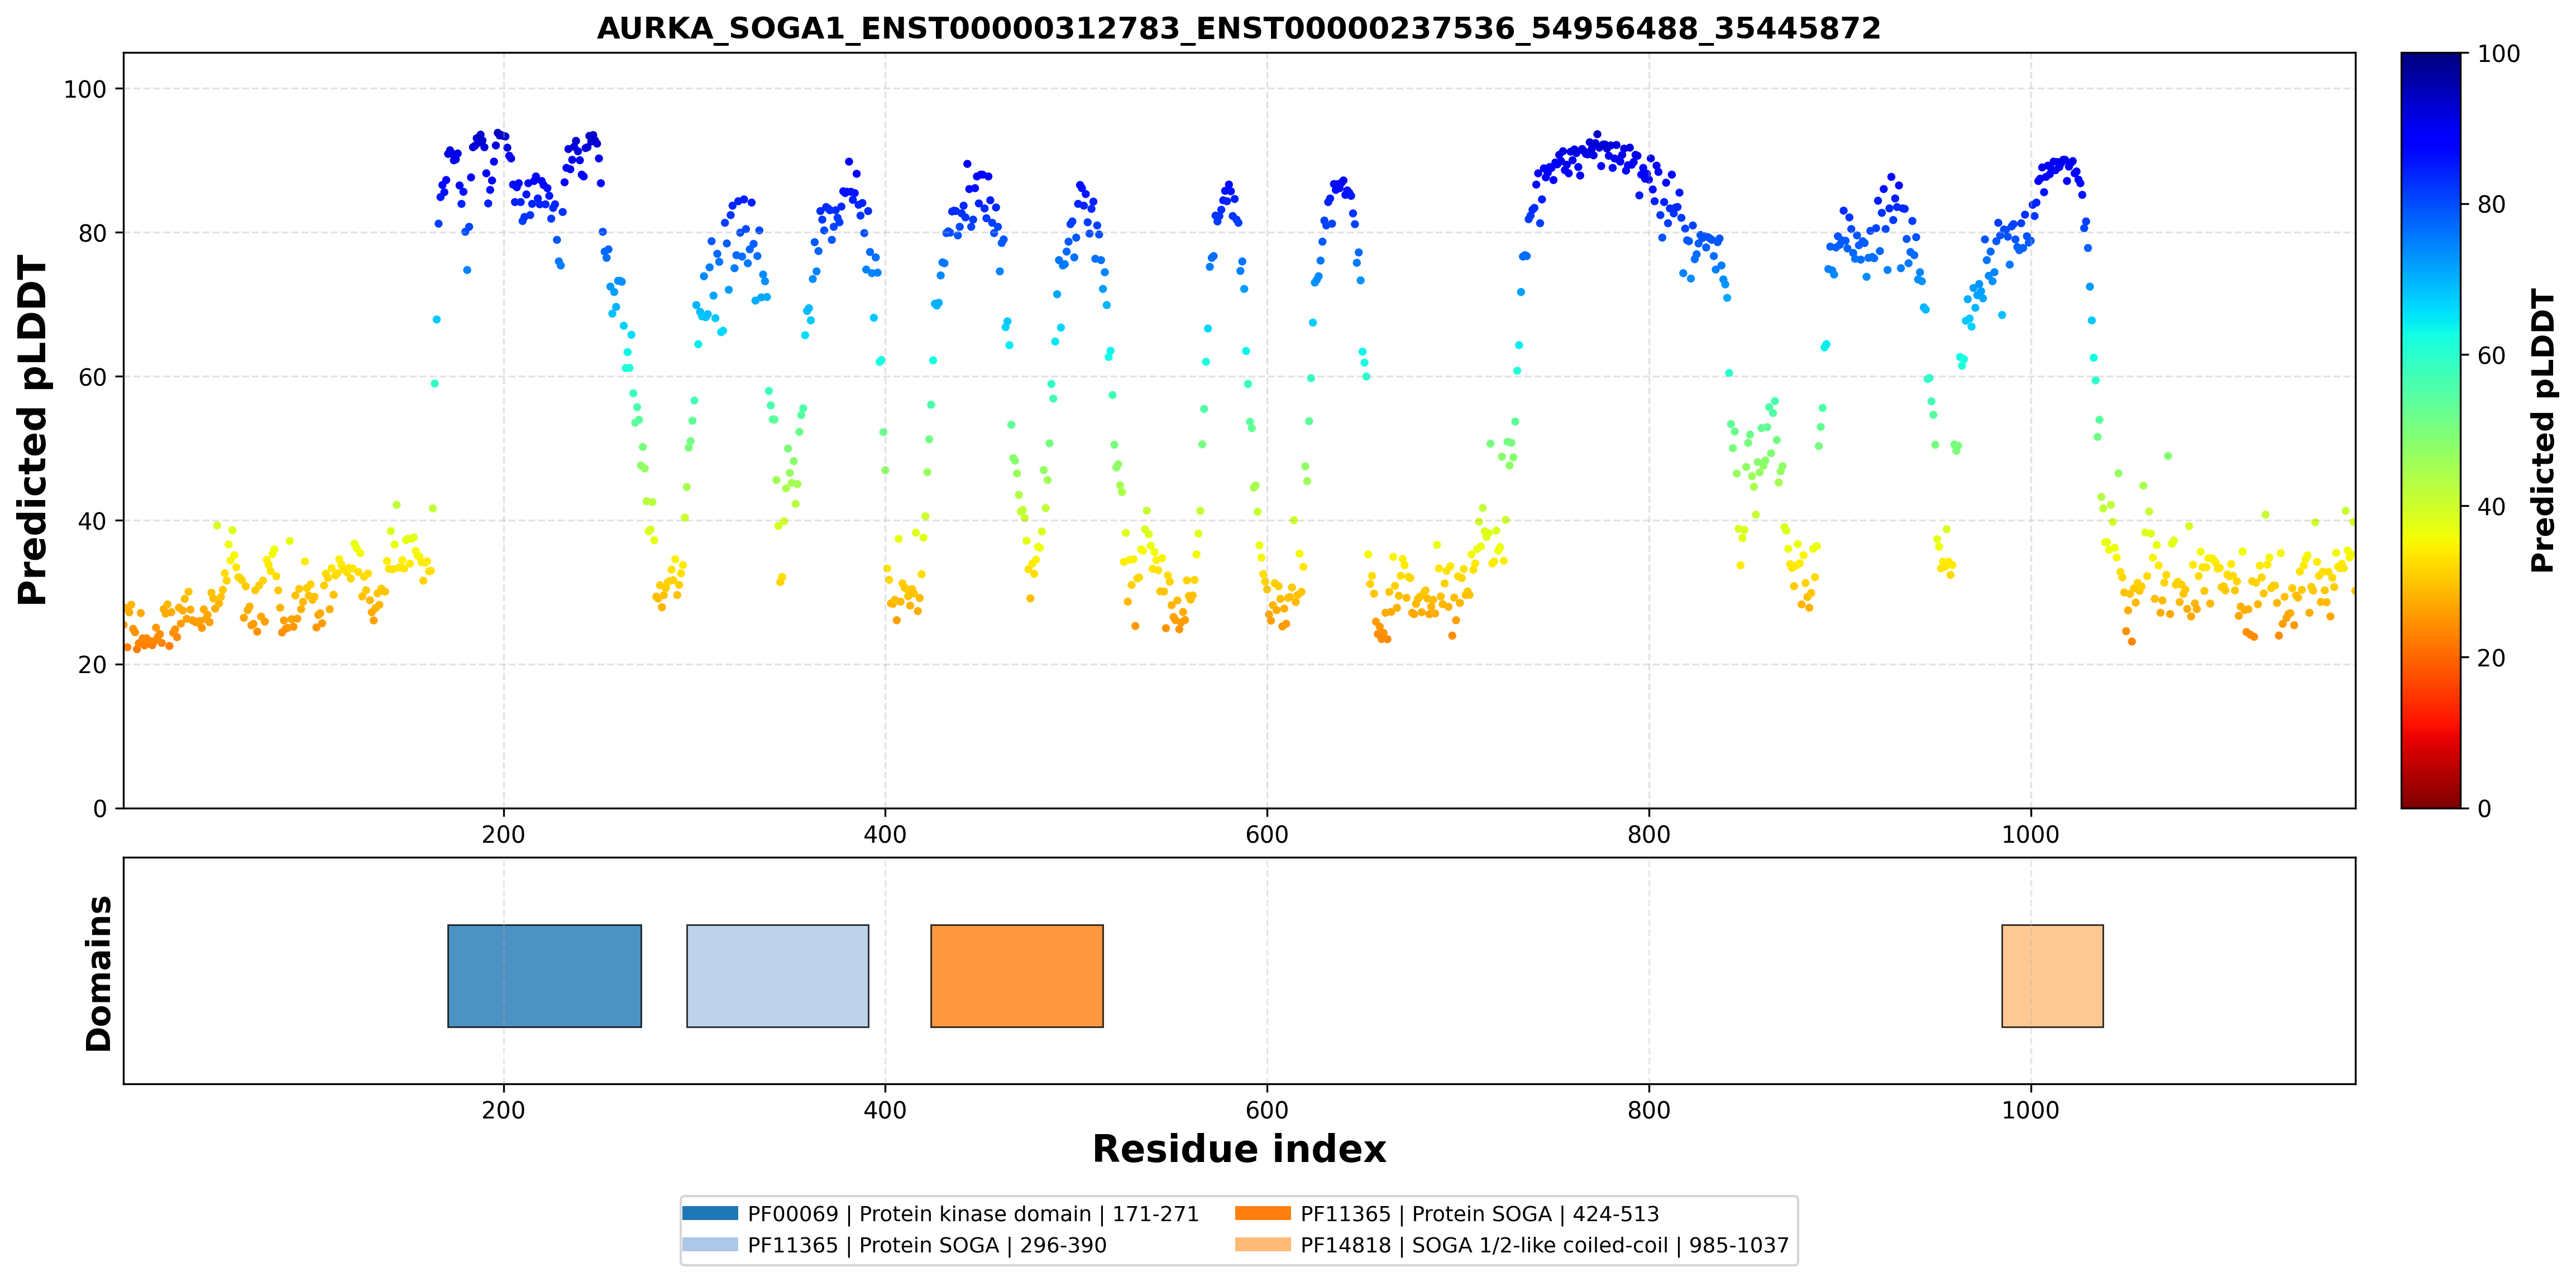Click the light blue PF11365 legend swatch
The width and height of the screenshot is (2576, 1282).
coord(710,1244)
